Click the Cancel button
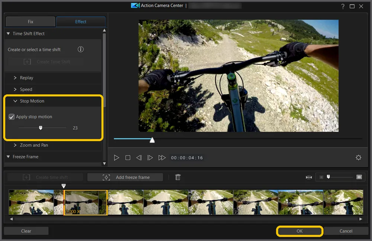This screenshot has width=372, height=241. pos(346,231)
